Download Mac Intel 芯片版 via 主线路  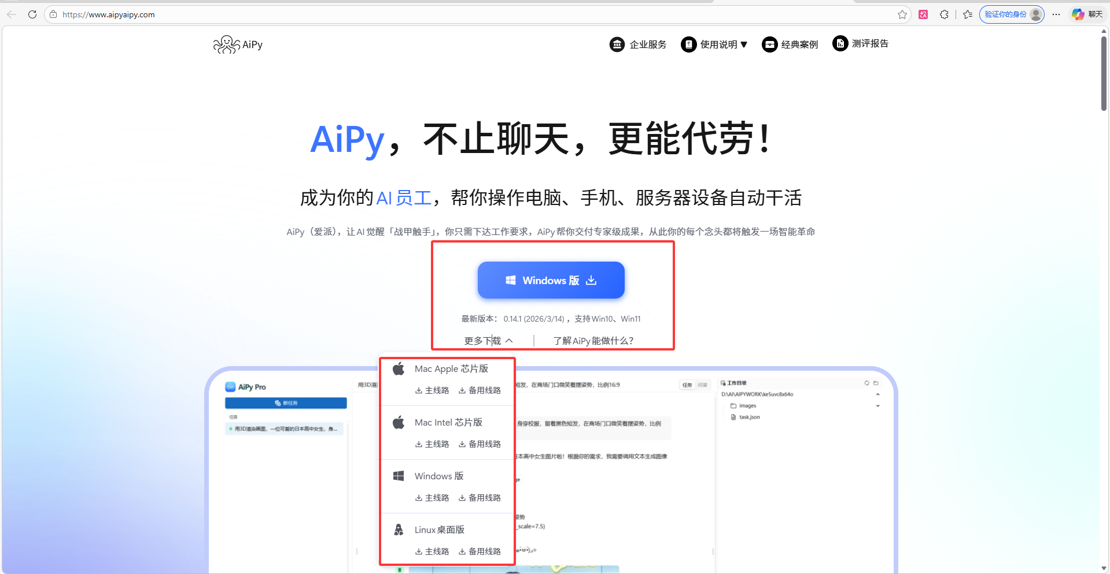click(432, 444)
